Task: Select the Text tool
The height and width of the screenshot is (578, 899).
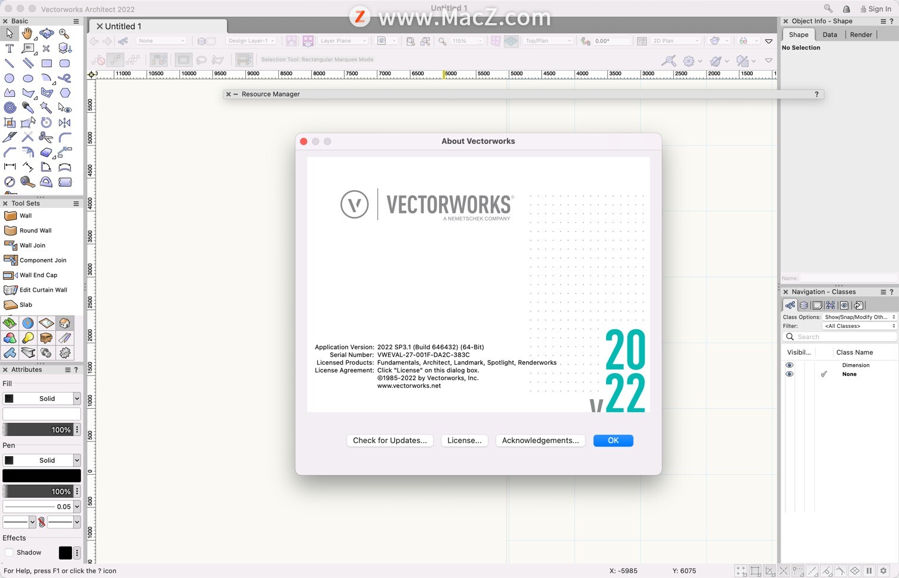Action: [10, 49]
